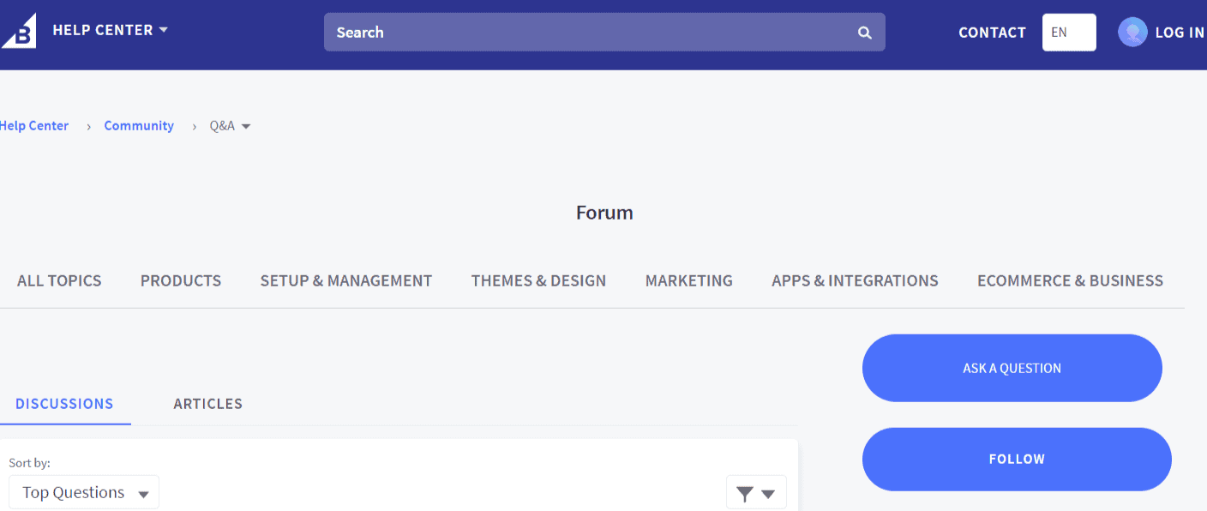This screenshot has width=1207, height=511.
Task: Click the Top Questions dropdown arrow
Action: coord(141,492)
